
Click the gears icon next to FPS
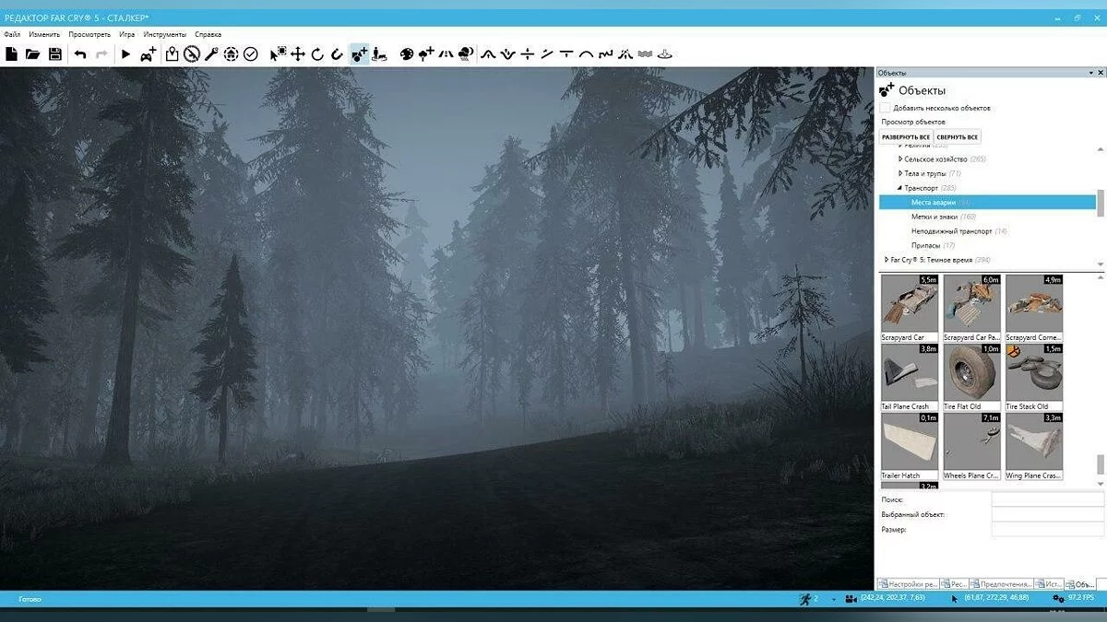pyautogui.click(x=1058, y=599)
